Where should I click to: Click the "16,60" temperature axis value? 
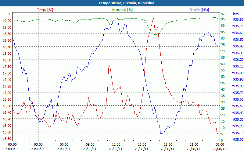[7, 106]
